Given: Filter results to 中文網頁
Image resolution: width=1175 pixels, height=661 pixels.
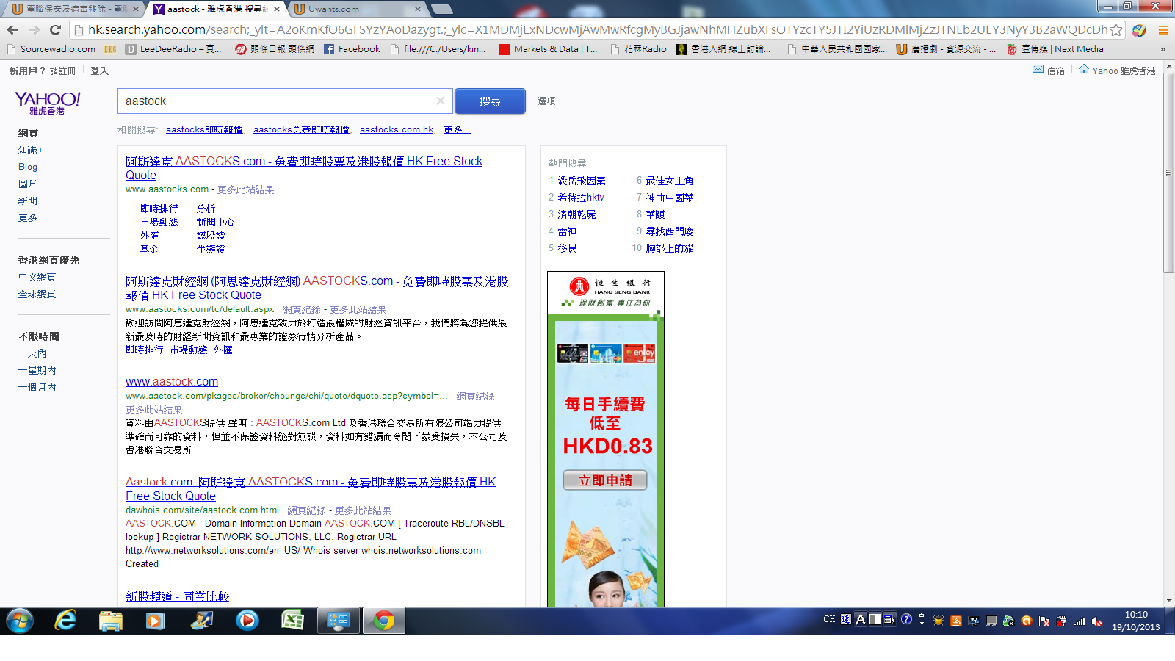Looking at the screenshot, I should click(x=37, y=277).
